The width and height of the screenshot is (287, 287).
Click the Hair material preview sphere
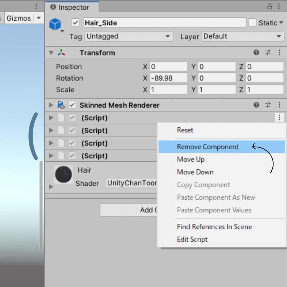click(x=63, y=174)
